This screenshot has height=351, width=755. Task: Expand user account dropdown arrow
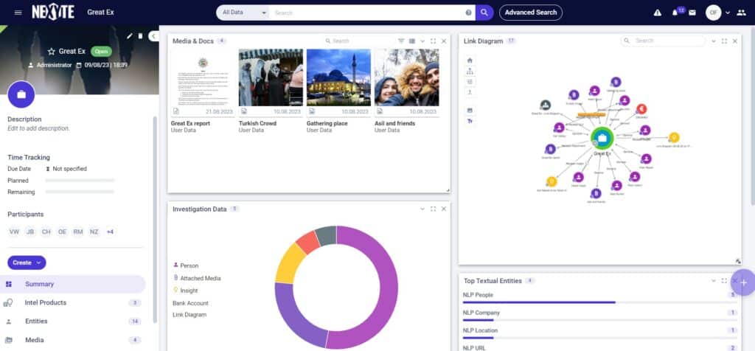coord(728,13)
